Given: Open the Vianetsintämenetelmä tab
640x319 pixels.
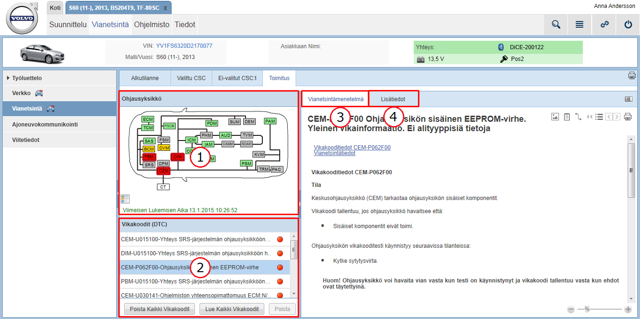Looking at the screenshot, I should click(x=335, y=99).
